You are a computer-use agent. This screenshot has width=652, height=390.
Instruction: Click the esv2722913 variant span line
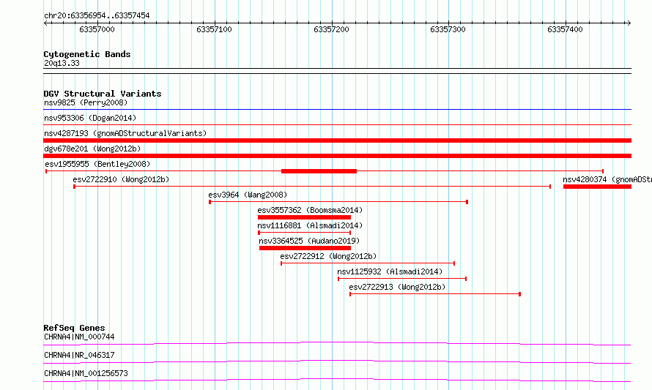[435, 294]
